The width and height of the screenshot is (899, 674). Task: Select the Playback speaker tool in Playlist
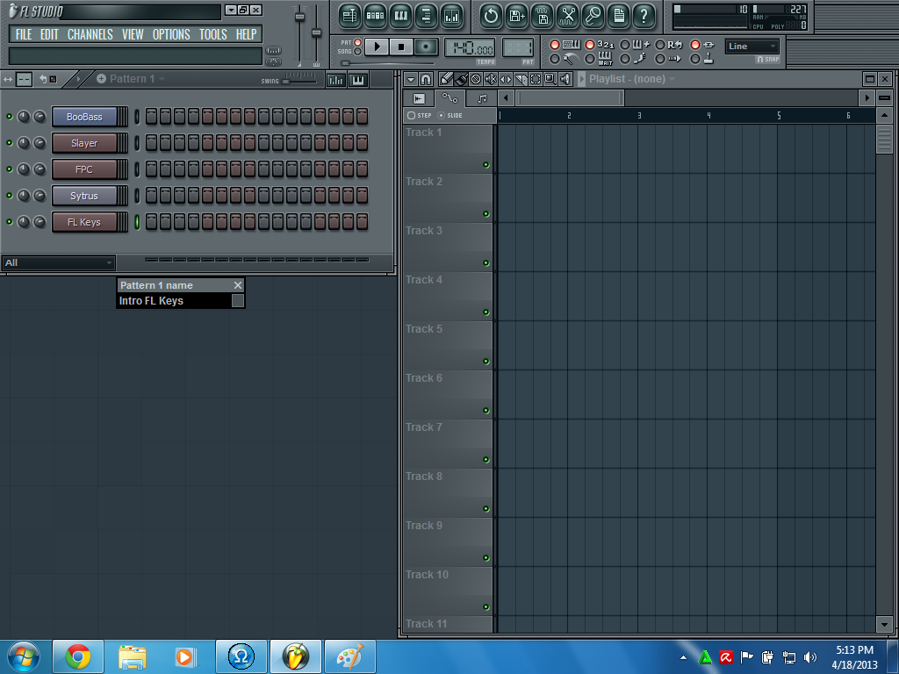pos(565,79)
